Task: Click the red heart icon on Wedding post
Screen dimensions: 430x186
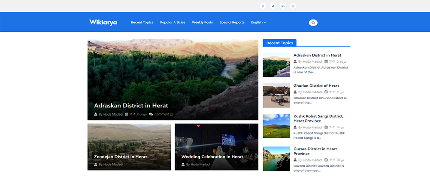Action: point(198,126)
